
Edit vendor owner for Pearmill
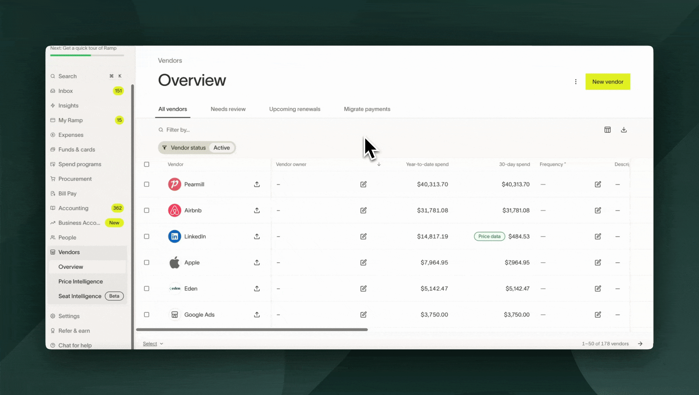[363, 184]
